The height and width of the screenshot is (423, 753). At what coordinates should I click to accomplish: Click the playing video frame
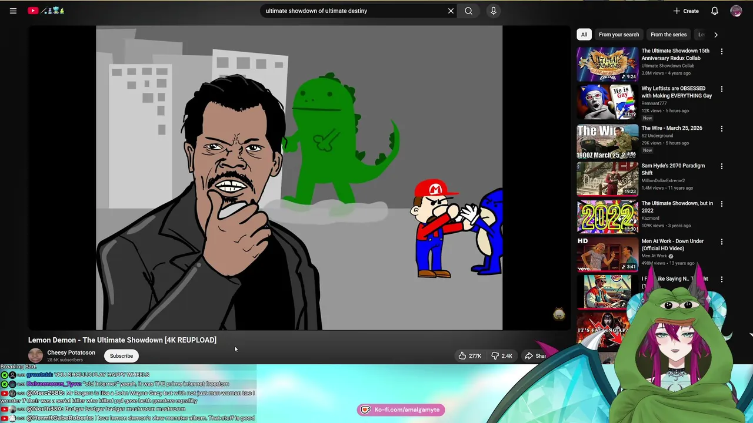[299, 177]
